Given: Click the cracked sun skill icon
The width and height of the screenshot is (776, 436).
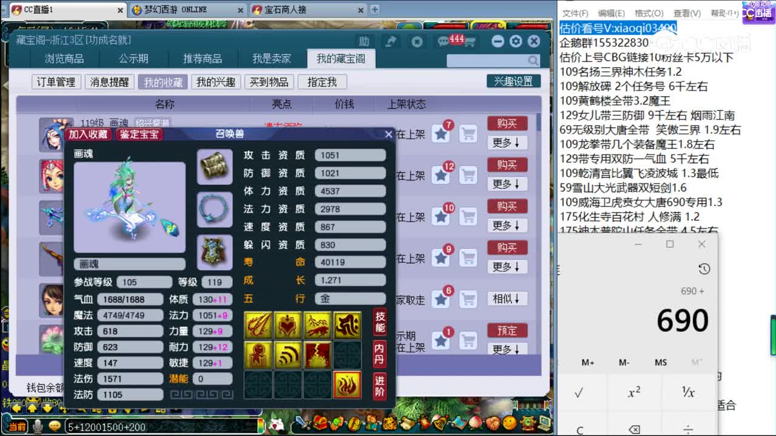Looking at the screenshot, I should 318,355.
